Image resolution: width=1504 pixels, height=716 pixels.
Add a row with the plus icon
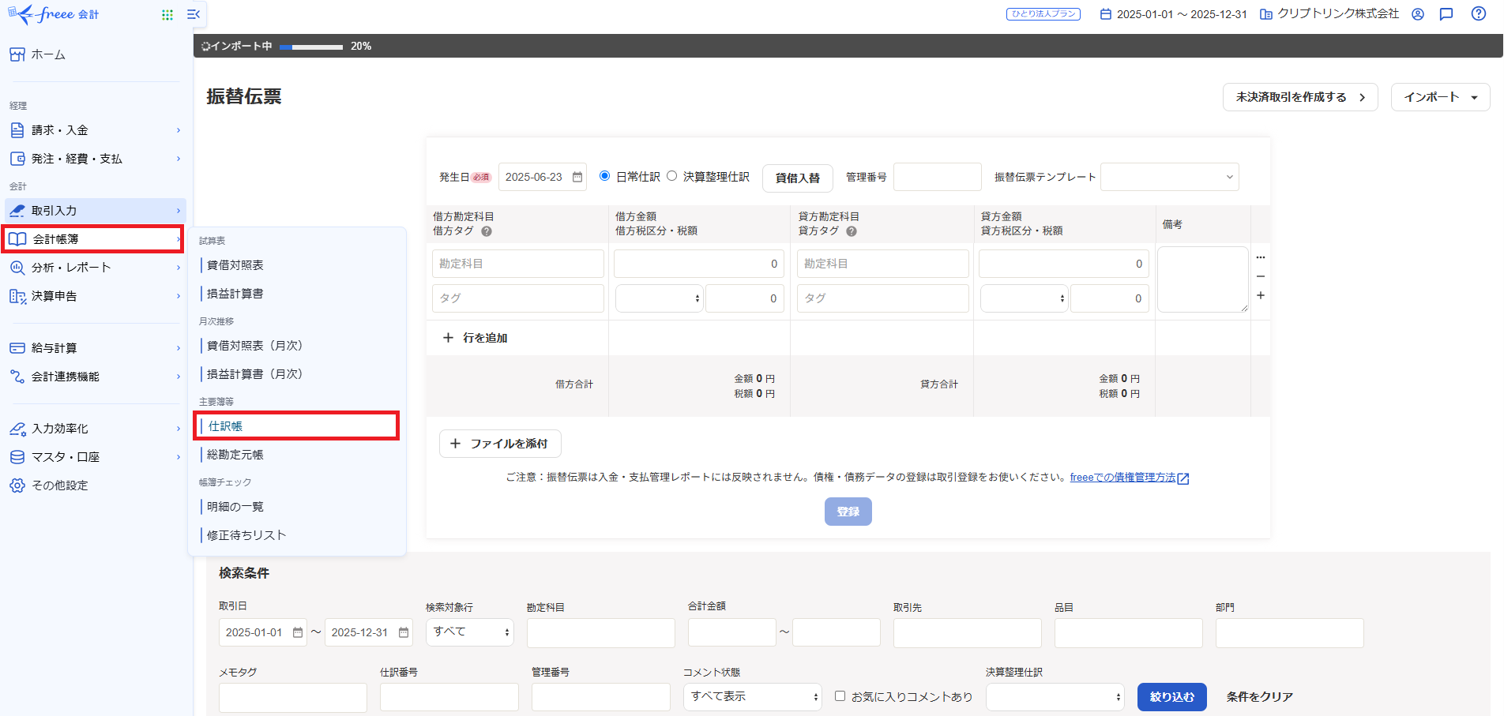(1261, 295)
